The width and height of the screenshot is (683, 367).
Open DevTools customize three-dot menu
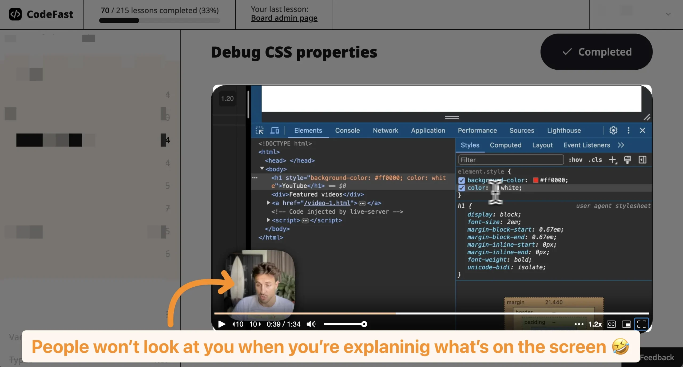pyautogui.click(x=628, y=130)
